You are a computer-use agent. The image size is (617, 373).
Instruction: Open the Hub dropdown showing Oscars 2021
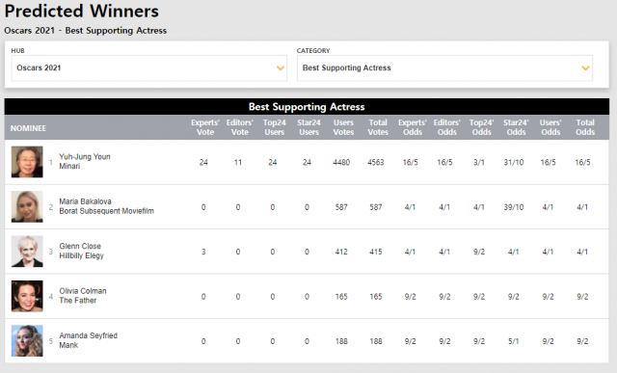149,68
